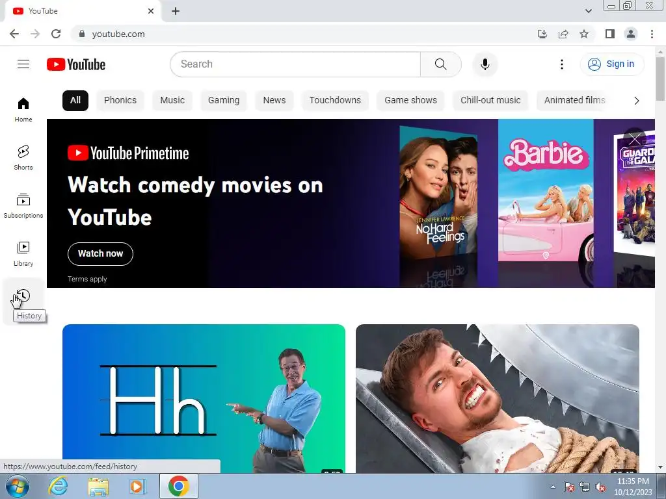The height and width of the screenshot is (499, 666).
Task: Click the network tray icon
Action: click(x=585, y=487)
